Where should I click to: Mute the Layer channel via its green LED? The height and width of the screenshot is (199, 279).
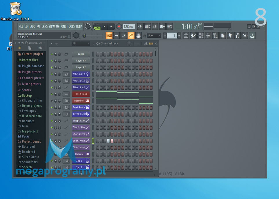click(52, 54)
